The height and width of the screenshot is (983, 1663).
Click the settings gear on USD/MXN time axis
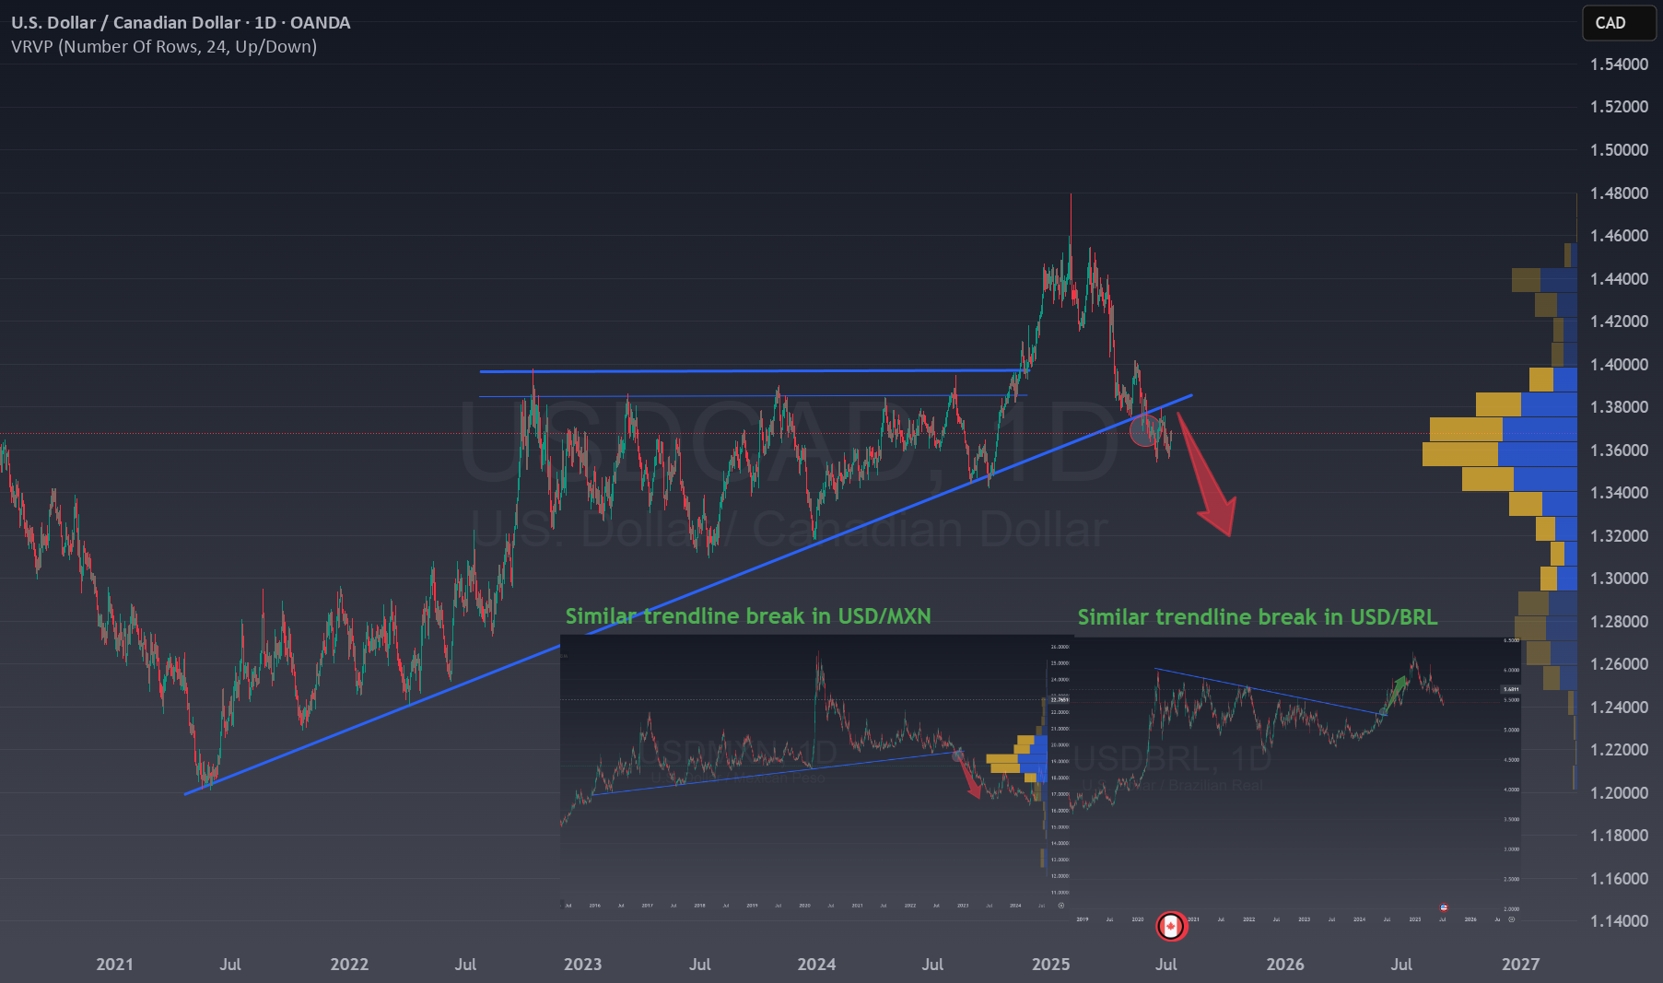click(1060, 906)
